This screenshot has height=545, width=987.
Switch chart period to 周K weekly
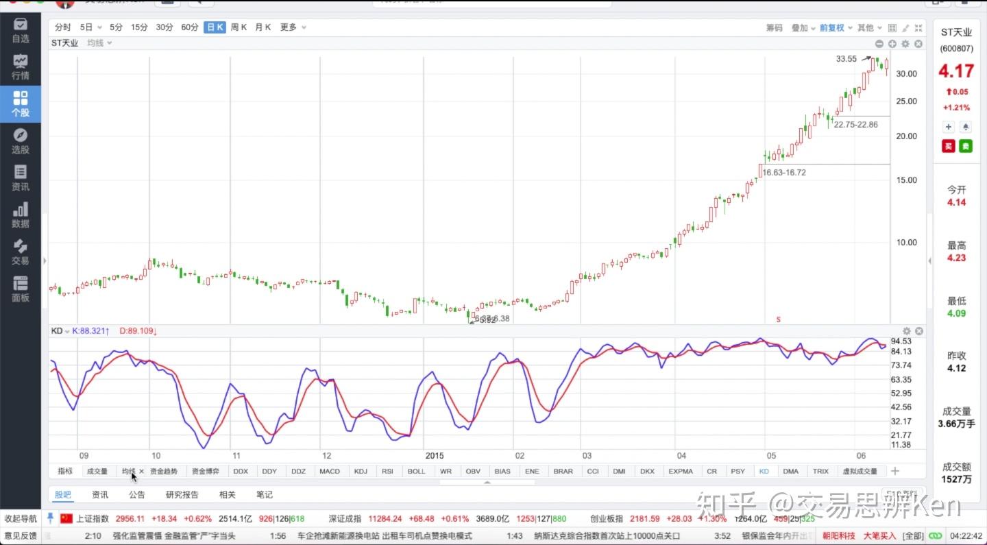coord(239,27)
